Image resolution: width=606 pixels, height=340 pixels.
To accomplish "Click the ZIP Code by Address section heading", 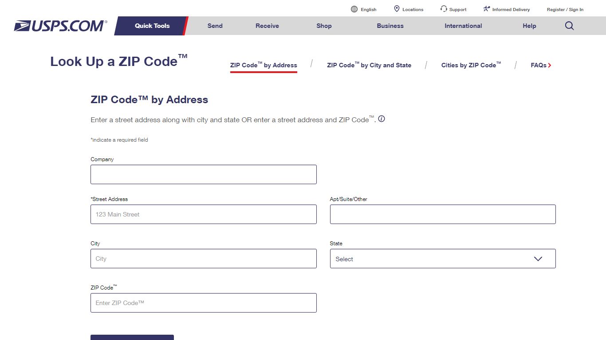I will pyautogui.click(x=150, y=100).
